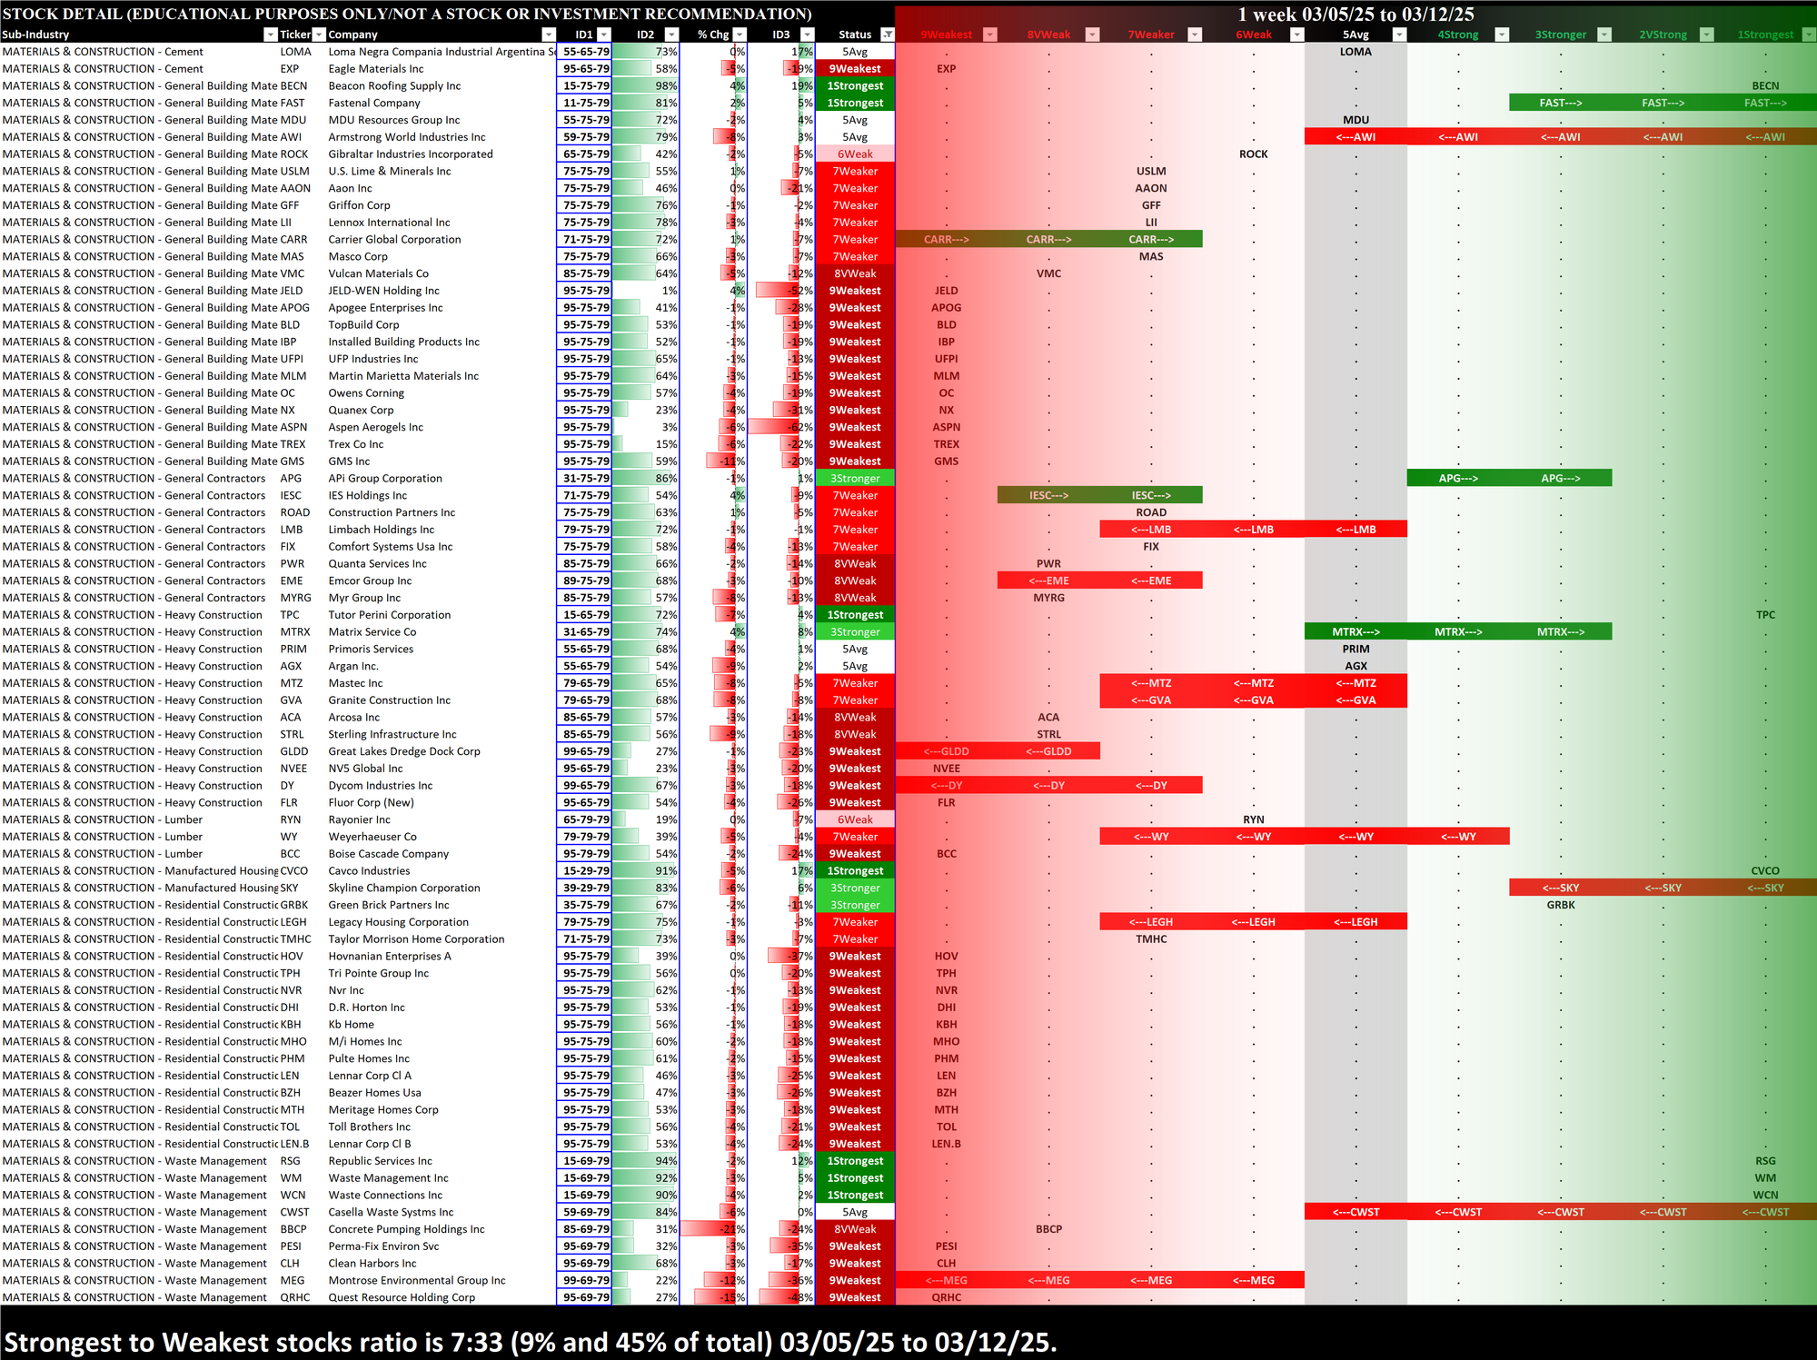
Task: Click the ID1 filter arrow button
Action: pyautogui.click(x=603, y=35)
